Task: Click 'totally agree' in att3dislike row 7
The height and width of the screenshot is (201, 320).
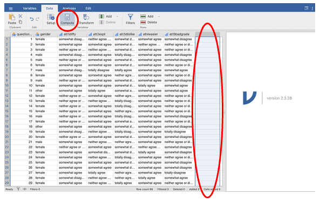Action: click(x=125, y=70)
